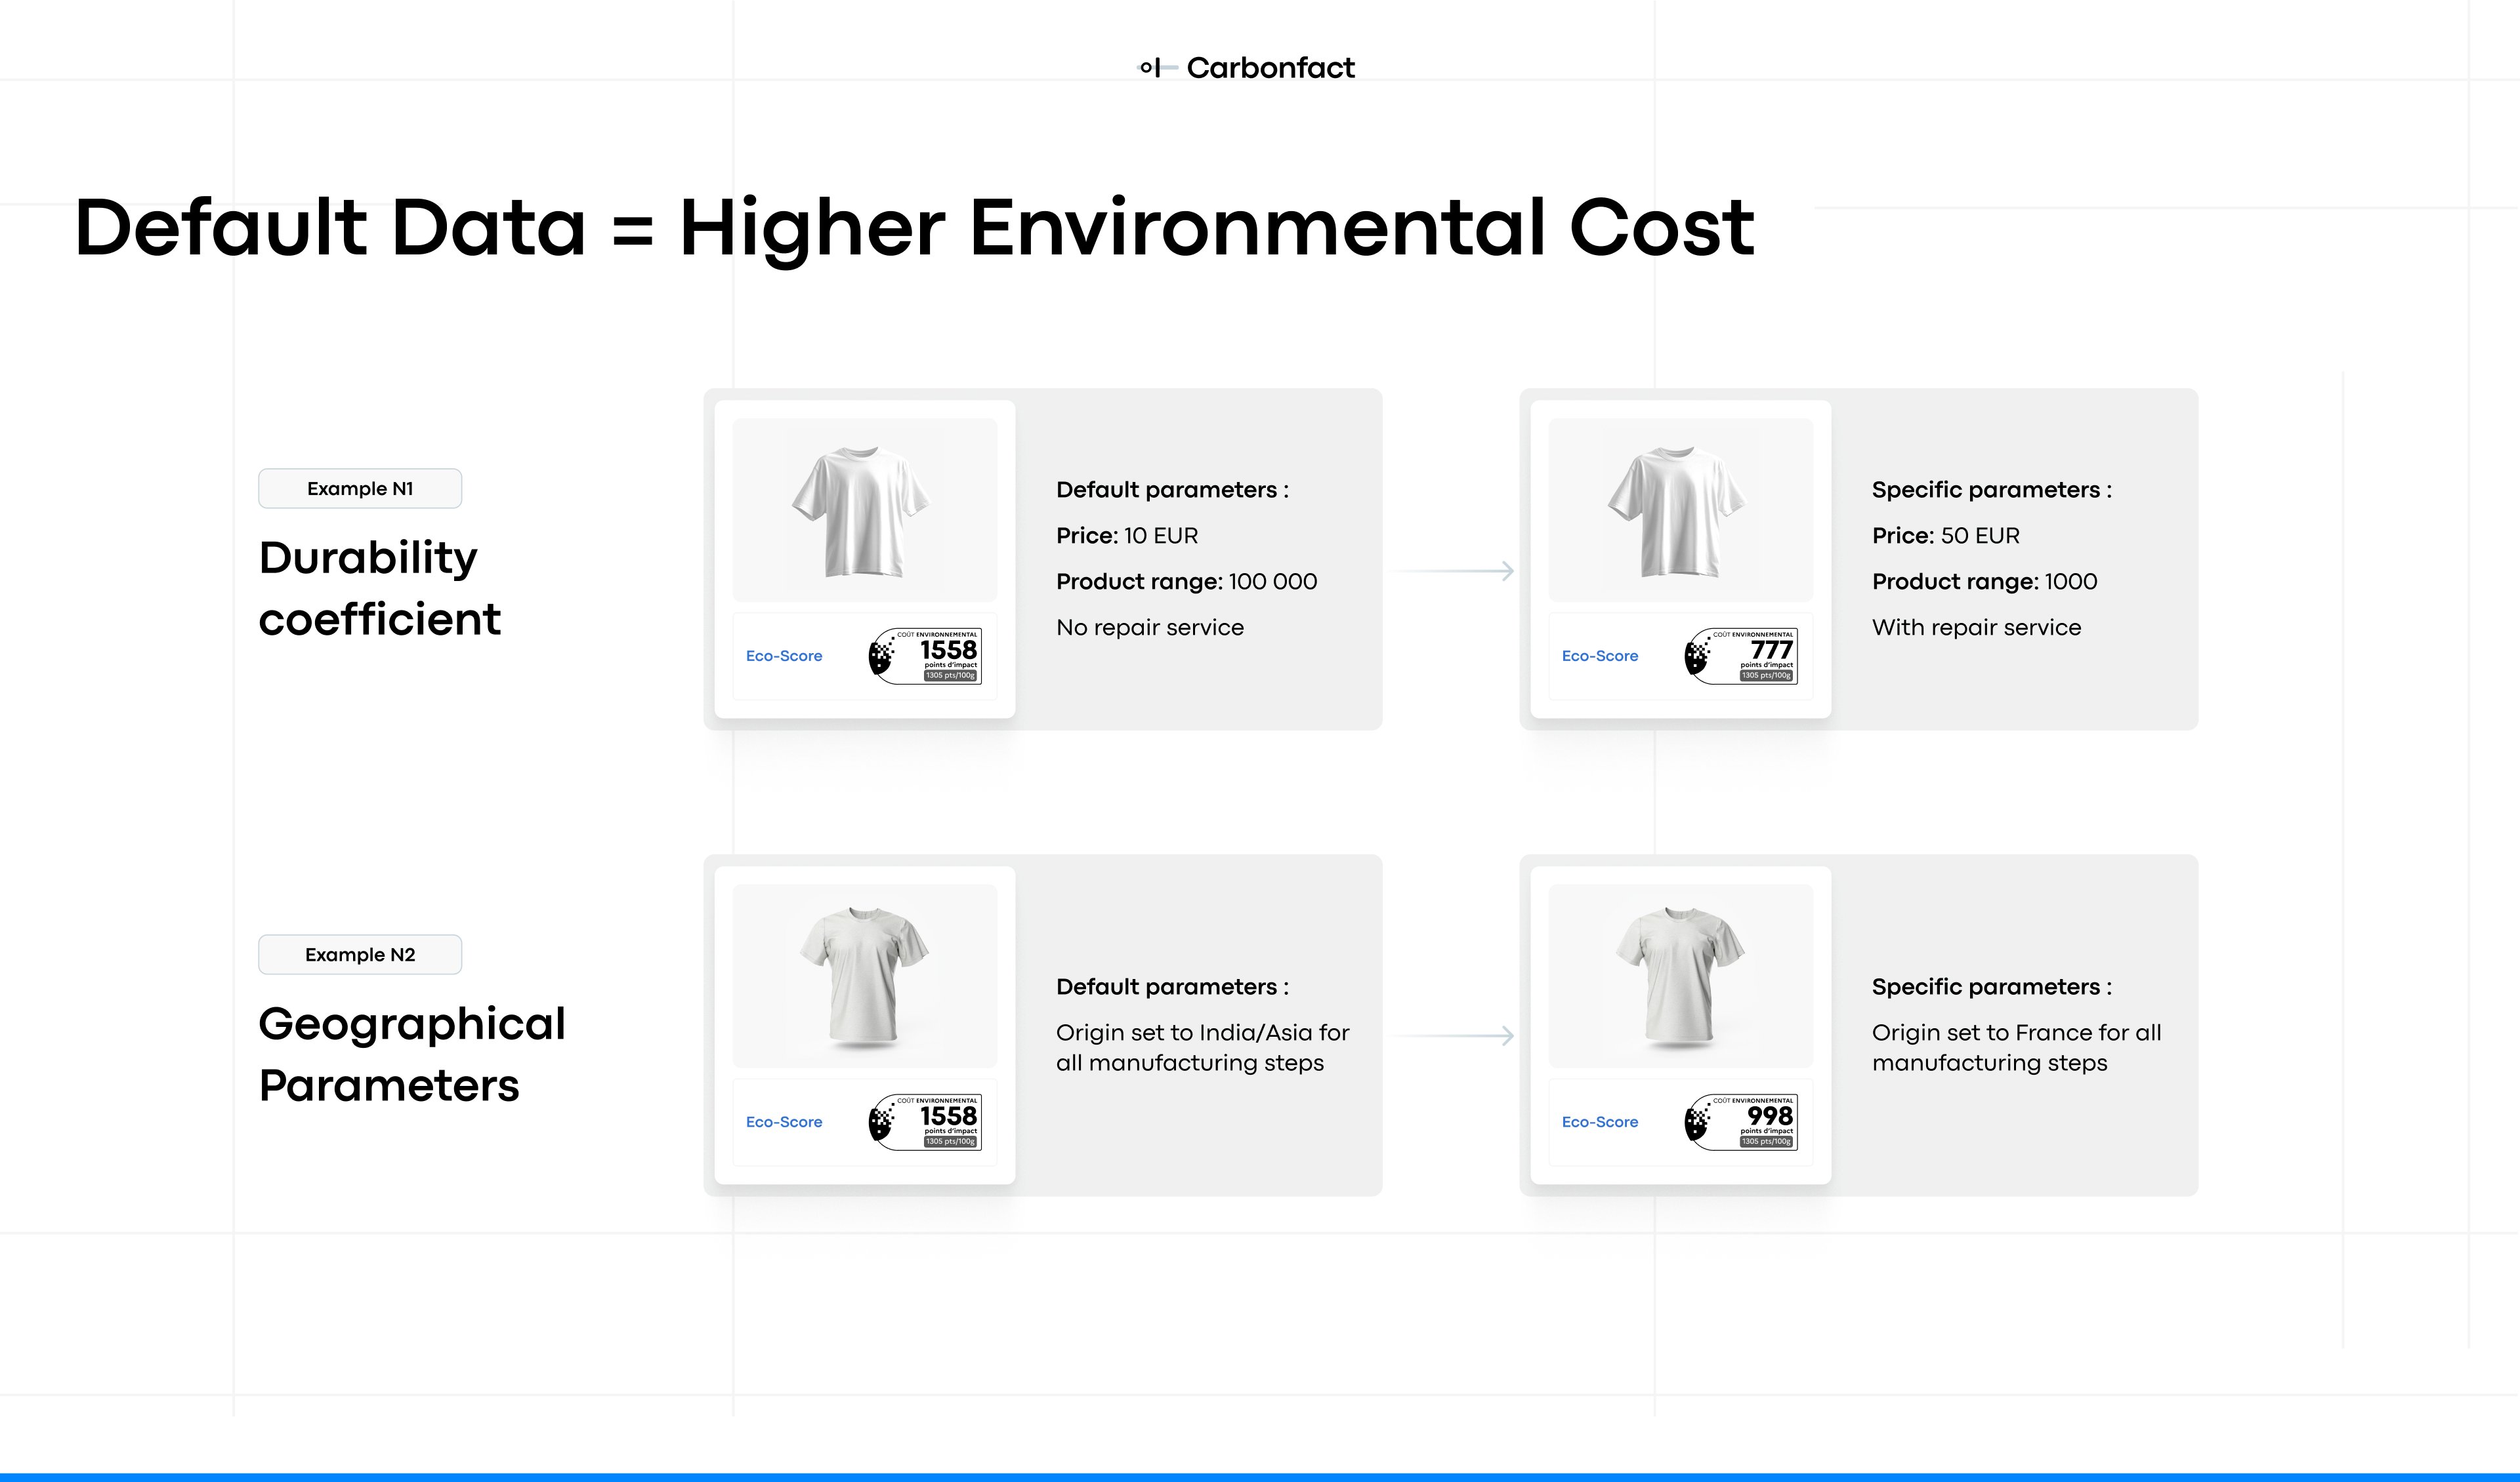This screenshot has width=2520, height=1482.
Task: Click the 777 points environmental cost badge
Action: pyautogui.click(x=1741, y=656)
